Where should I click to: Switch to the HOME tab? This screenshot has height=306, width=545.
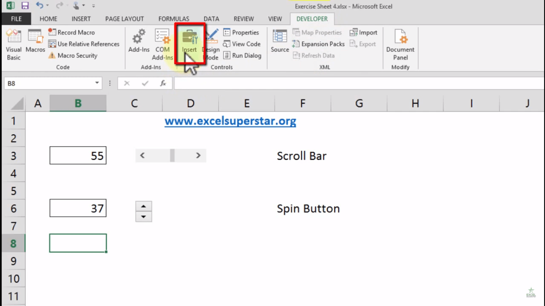click(x=48, y=19)
